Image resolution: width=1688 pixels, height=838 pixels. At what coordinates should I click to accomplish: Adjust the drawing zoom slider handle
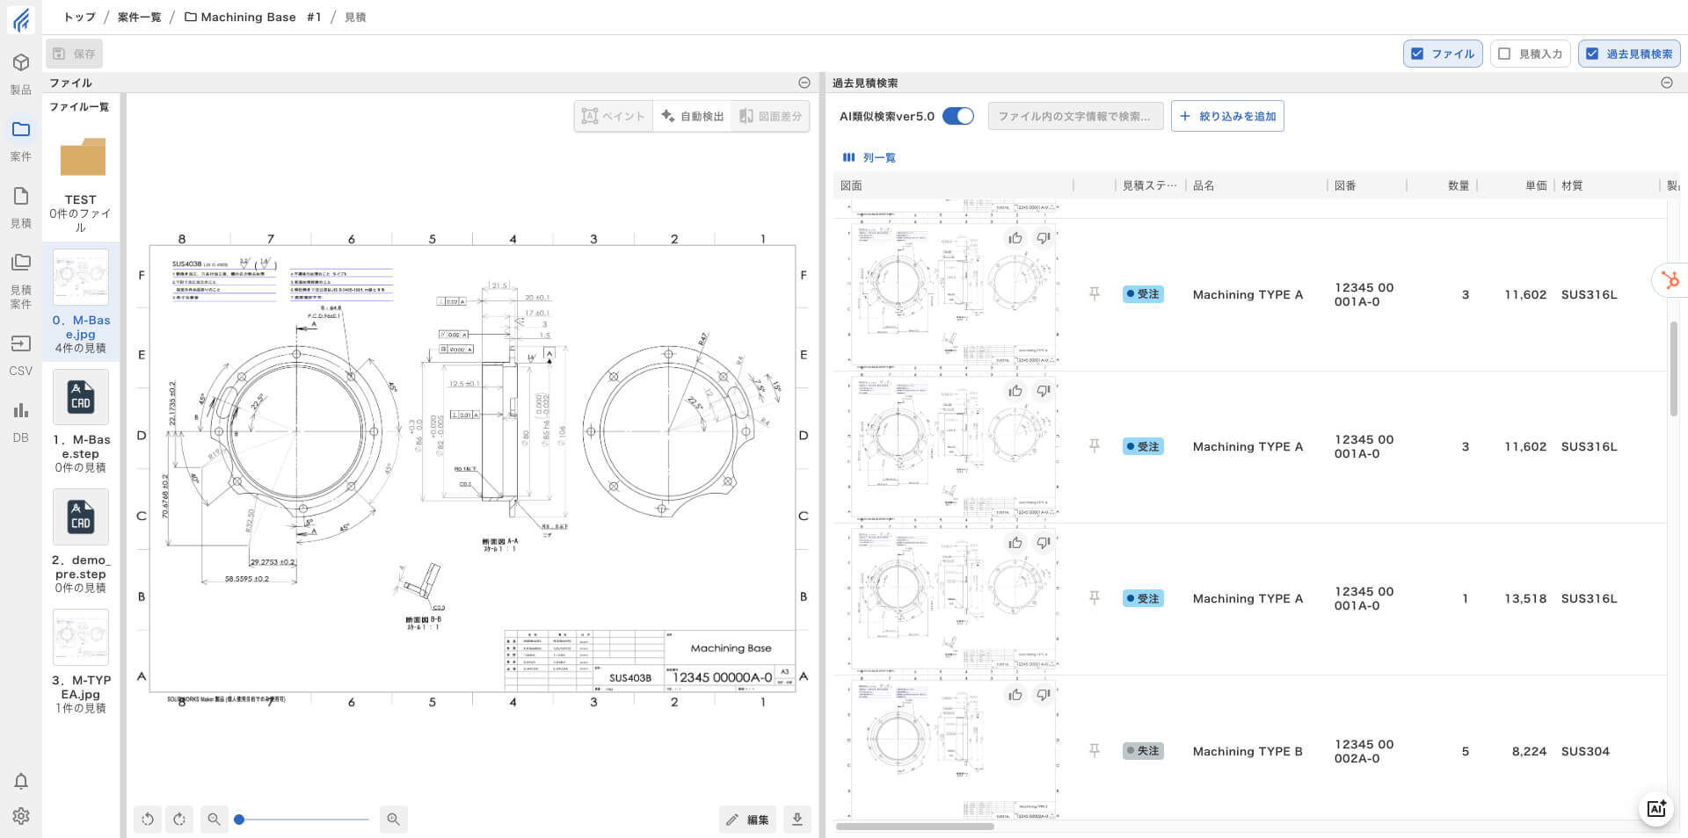[239, 820]
